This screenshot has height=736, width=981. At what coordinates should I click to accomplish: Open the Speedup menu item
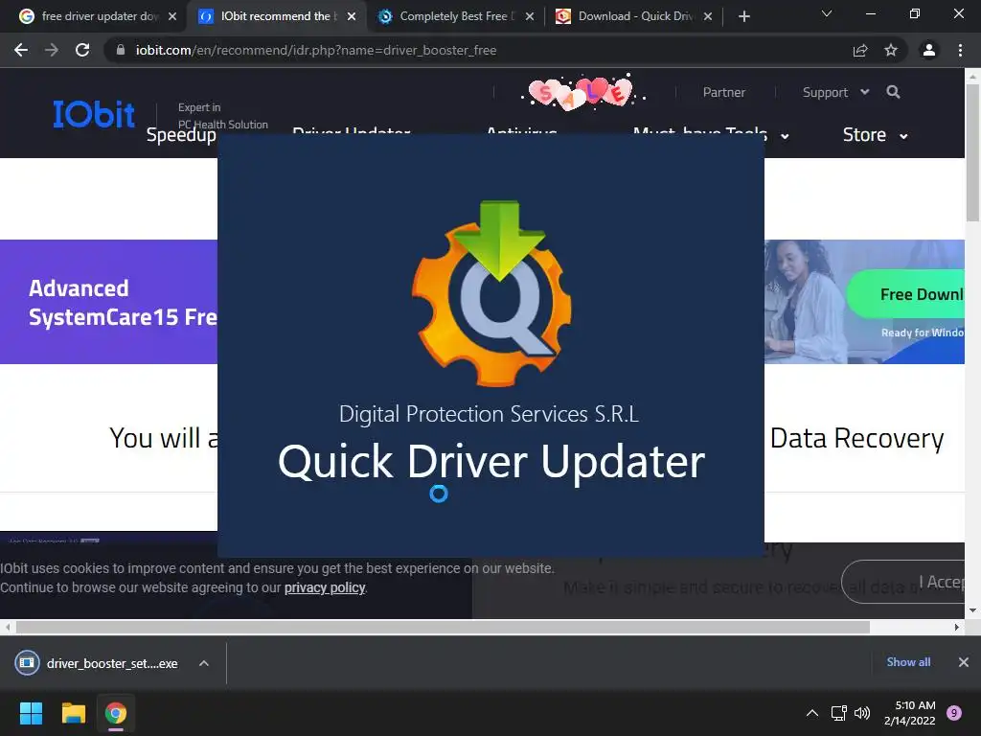coord(181,134)
